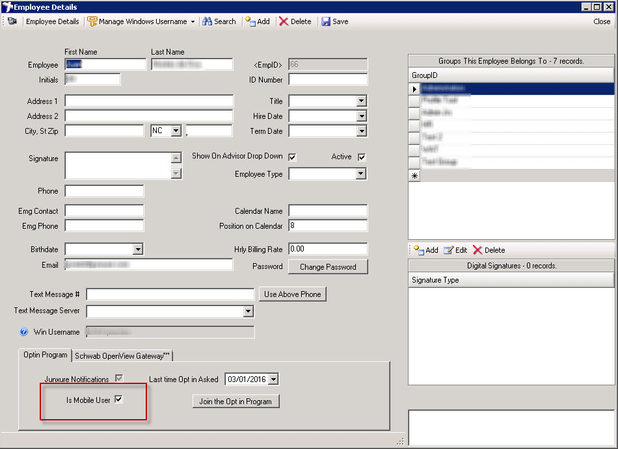The height and width of the screenshot is (449, 618).
Task: Click the last group row selector above the asterisk
Action: click(x=414, y=162)
